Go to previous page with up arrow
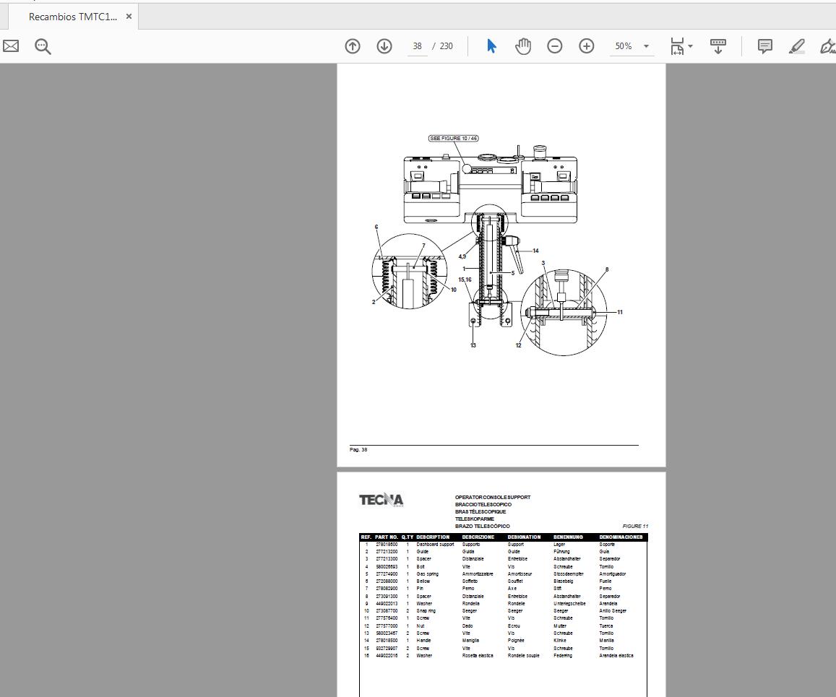The height and width of the screenshot is (697, 836). [353, 46]
